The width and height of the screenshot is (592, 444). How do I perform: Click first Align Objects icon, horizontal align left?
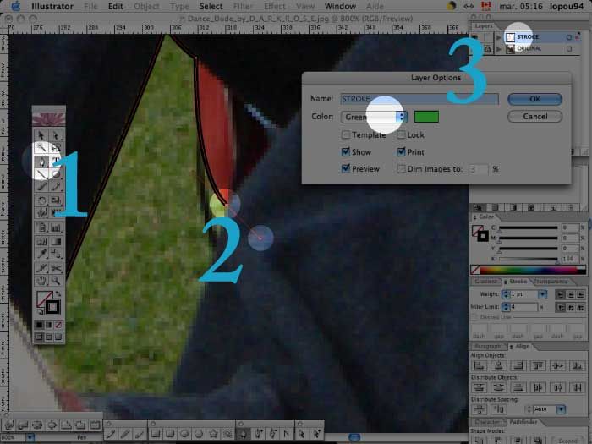tap(480, 365)
